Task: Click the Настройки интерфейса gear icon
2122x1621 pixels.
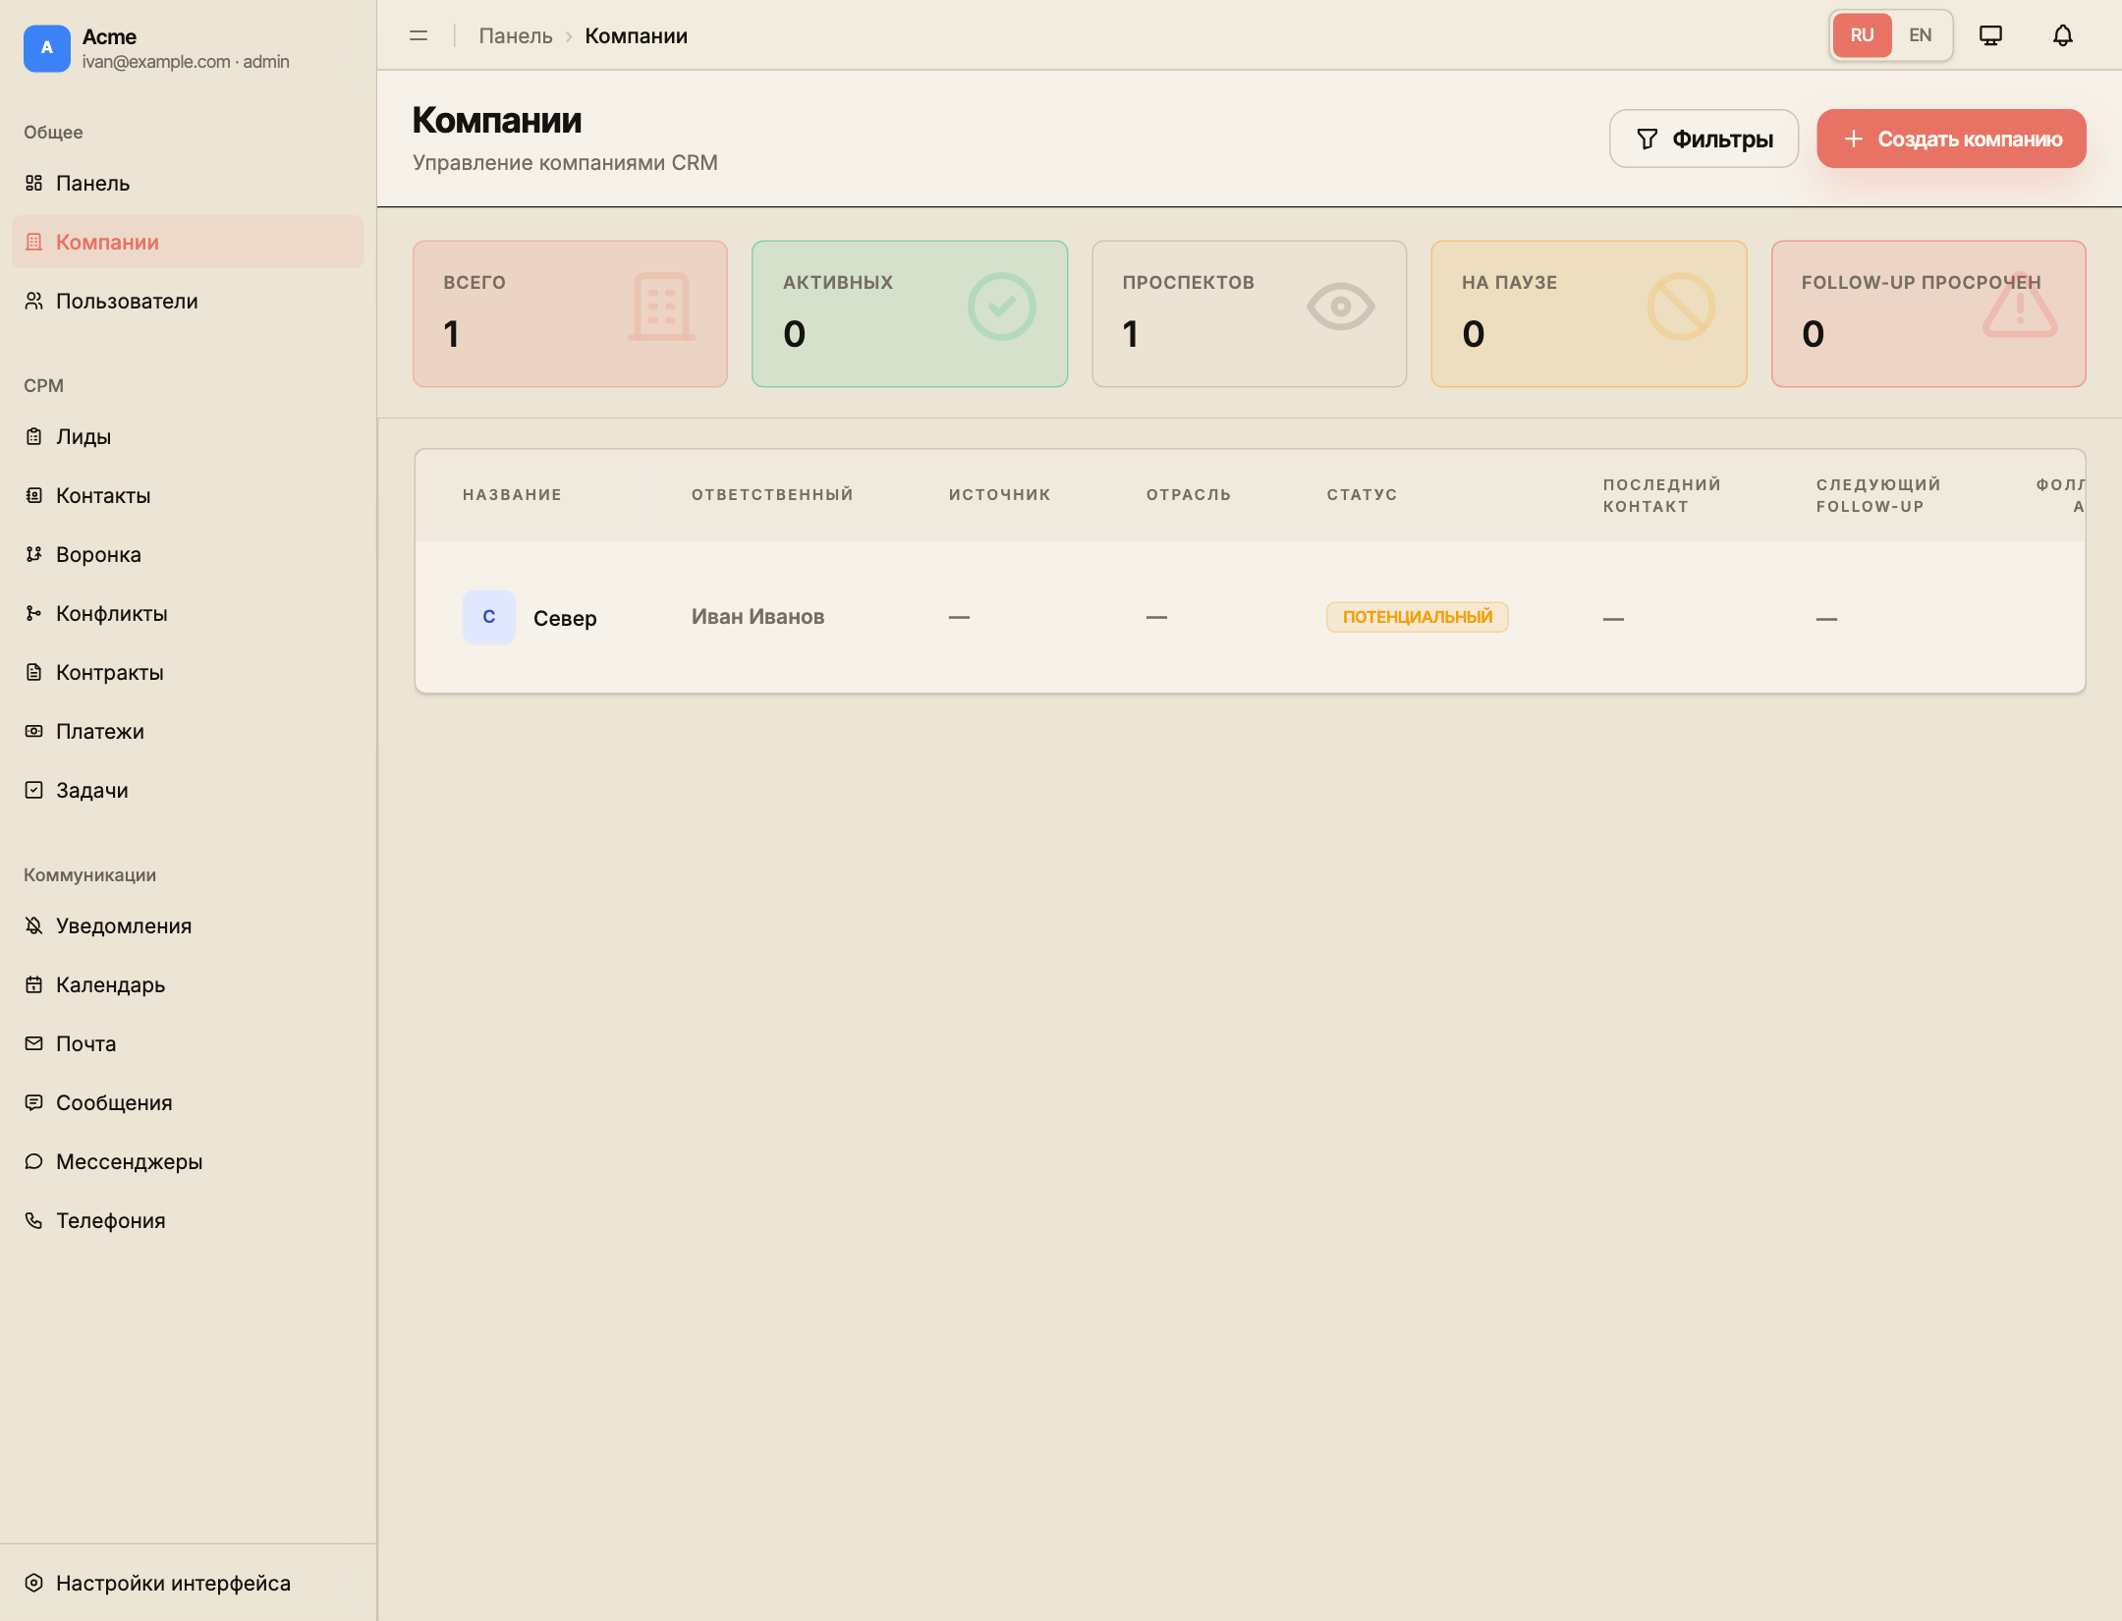Action: click(x=34, y=1583)
